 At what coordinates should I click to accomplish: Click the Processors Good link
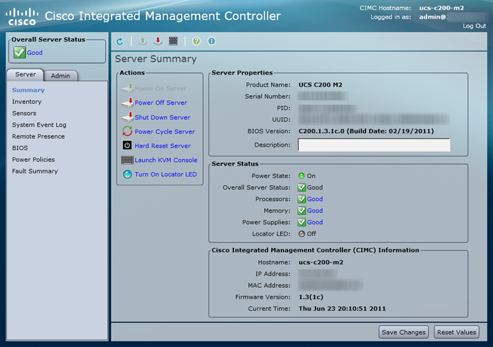click(314, 199)
